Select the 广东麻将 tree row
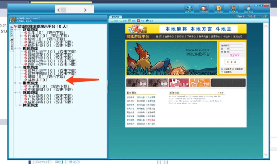The width and height of the screenshot is (277, 164). click(x=48, y=99)
